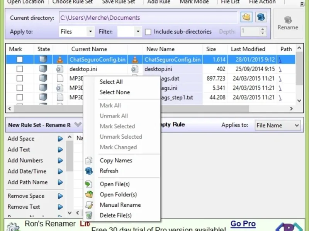Click the browse folder icon beside Current directory

[x=246, y=17]
